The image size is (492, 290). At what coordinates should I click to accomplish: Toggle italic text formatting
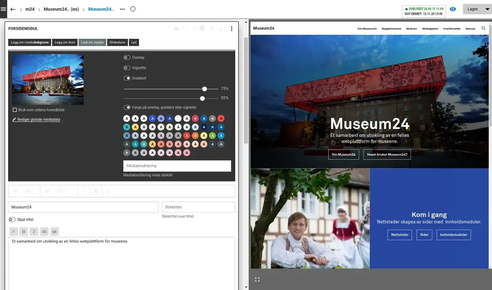pos(34,232)
